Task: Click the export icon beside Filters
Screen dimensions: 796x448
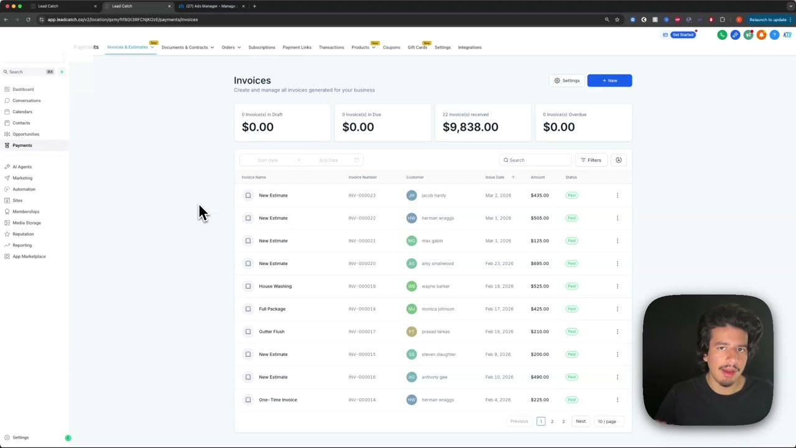Action: coord(619,160)
